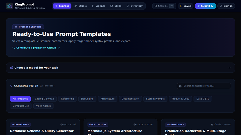241x135 pixels.
Task: Filter by Data & ETL category
Action: 203,99
